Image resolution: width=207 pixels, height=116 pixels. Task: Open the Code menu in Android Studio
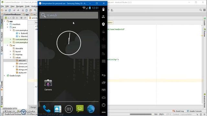click(x=27, y=6)
